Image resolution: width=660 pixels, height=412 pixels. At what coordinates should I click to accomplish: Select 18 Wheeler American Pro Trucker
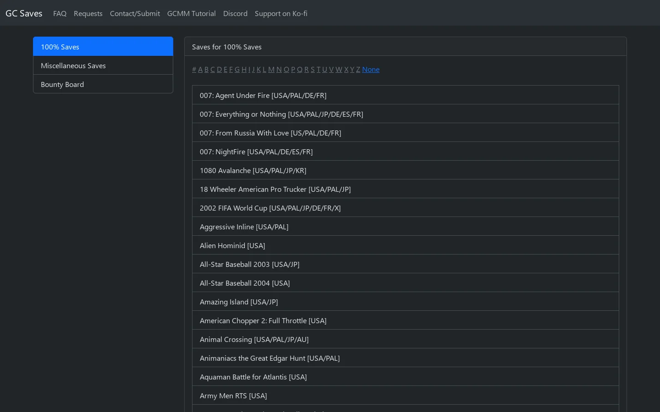[406, 189]
